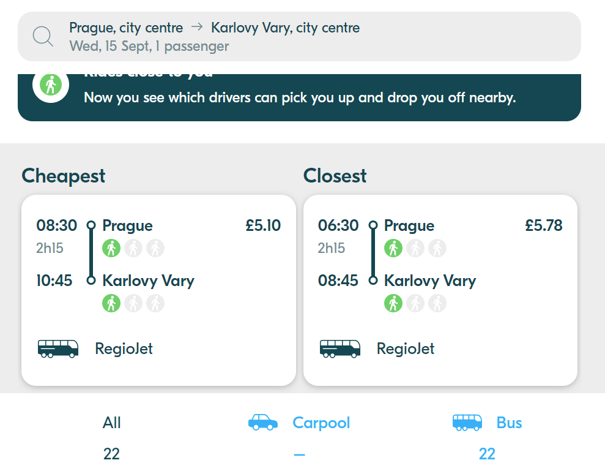This screenshot has width=605, height=471.
Task: Click the bus icon on the Closest card
Action: coord(340,349)
